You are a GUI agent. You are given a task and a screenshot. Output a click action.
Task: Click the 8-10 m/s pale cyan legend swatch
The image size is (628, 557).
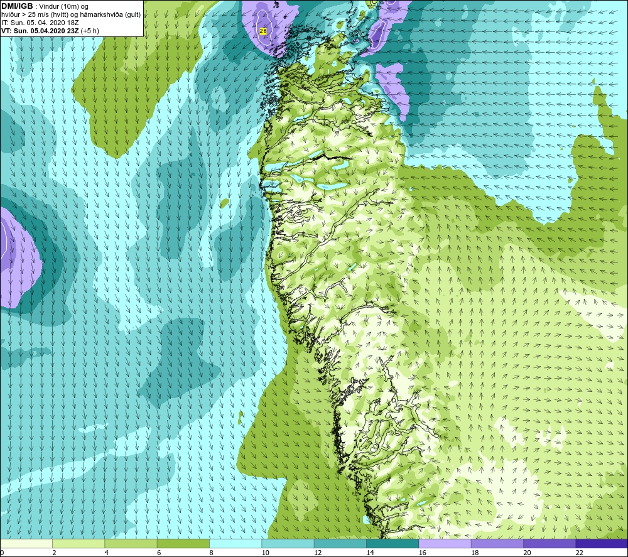(x=235, y=543)
